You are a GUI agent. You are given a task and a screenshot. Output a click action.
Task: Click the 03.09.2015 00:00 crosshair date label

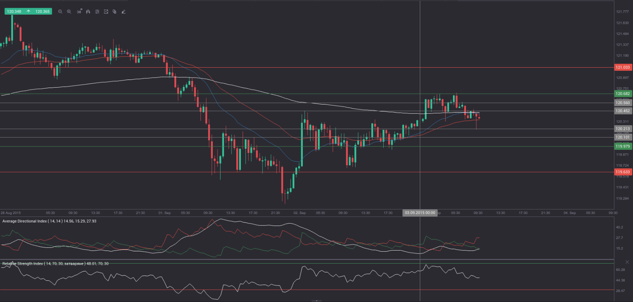[x=420, y=213]
